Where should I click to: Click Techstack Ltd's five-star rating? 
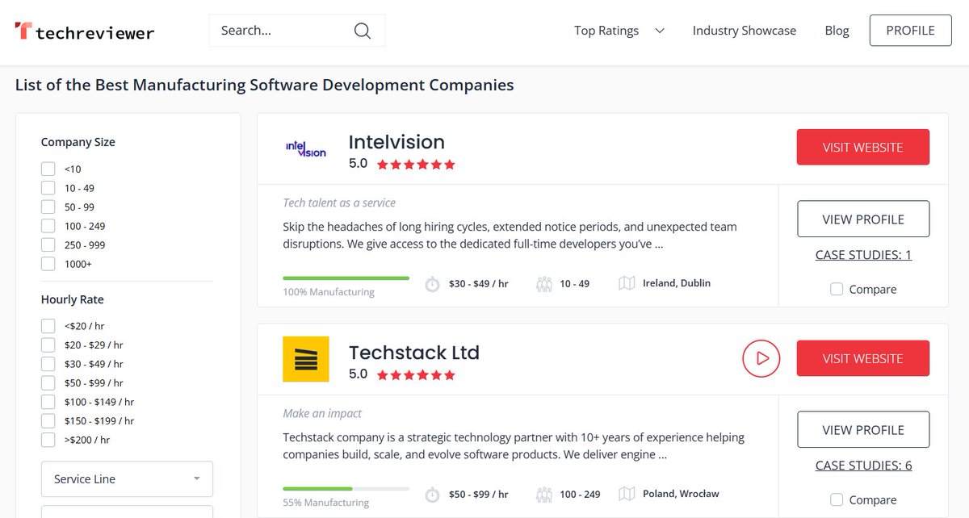416,375
